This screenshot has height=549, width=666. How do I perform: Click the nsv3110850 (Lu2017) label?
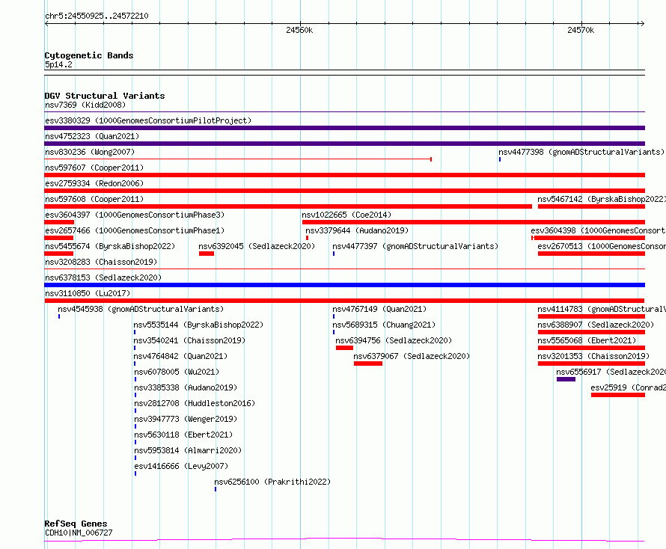[x=88, y=293]
